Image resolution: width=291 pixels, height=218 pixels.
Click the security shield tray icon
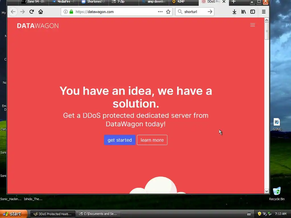click(259, 214)
